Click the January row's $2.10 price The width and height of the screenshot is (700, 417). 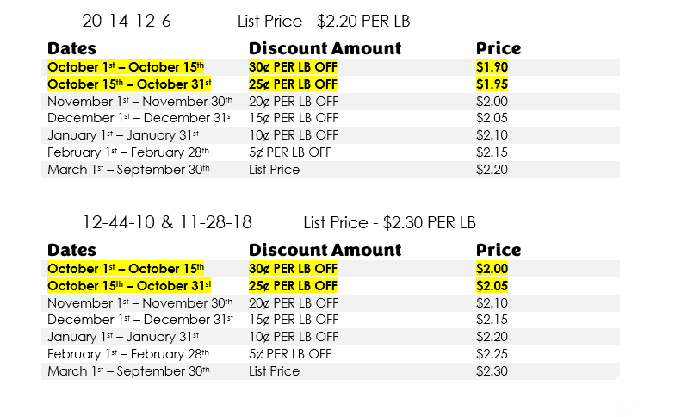(492, 135)
